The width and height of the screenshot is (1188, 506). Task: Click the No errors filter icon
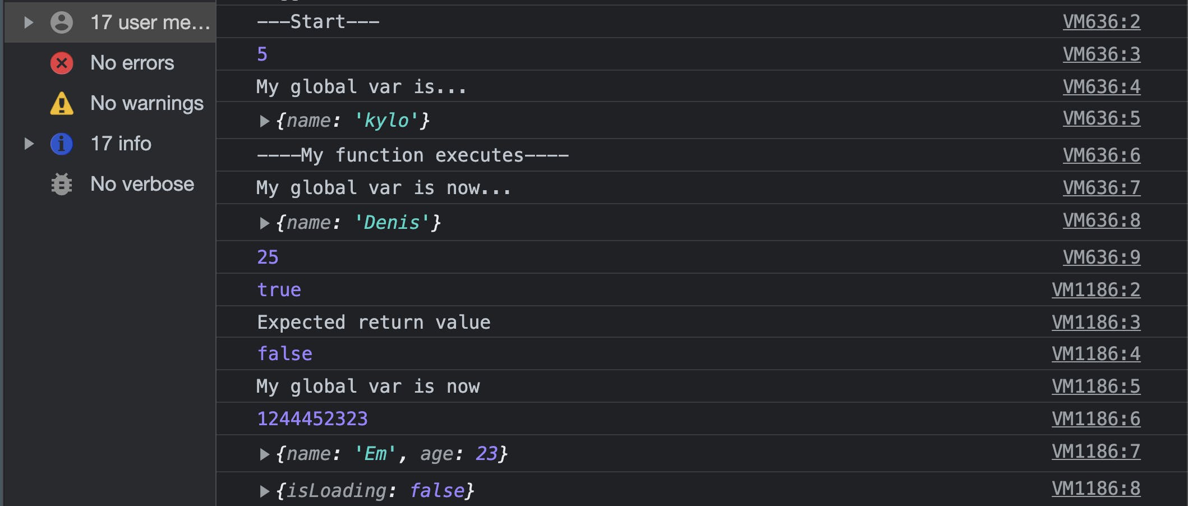pos(62,63)
